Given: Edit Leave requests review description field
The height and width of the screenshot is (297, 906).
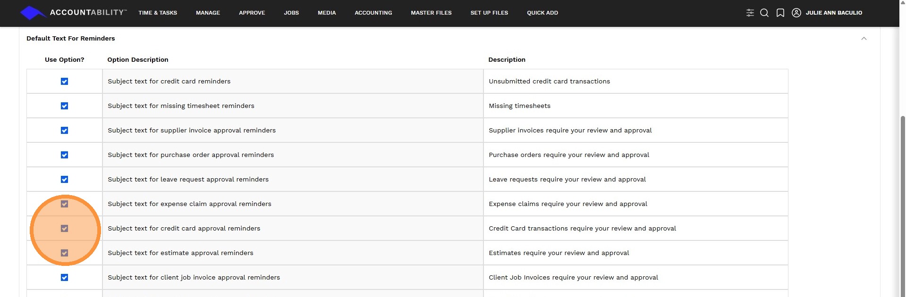Looking at the screenshot, I should click(x=635, y=180).
